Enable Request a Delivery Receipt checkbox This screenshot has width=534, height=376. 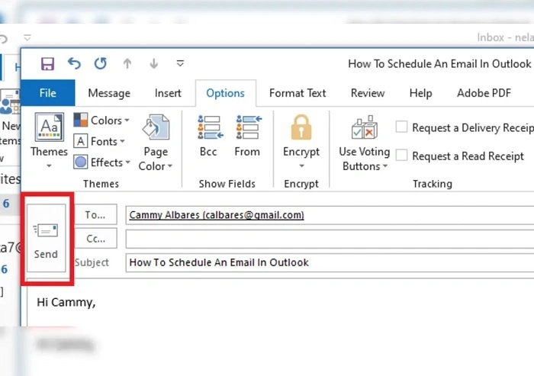(401, 127)
